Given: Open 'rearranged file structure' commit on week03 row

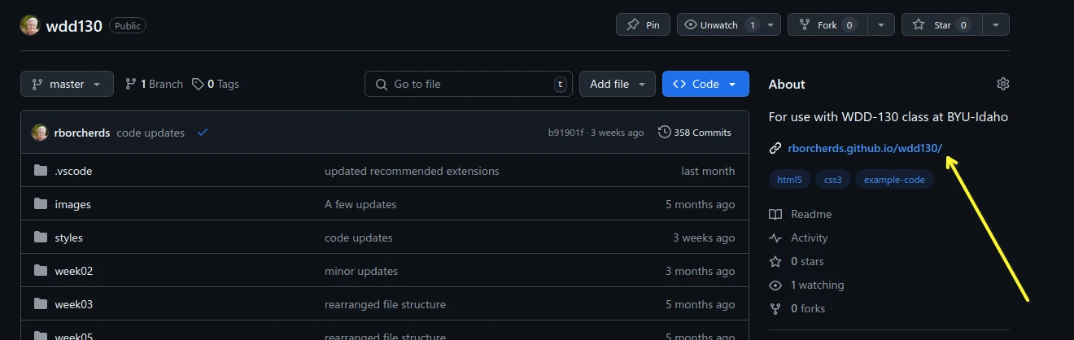Looking at the screenshot, I should (x=385, y=304).
